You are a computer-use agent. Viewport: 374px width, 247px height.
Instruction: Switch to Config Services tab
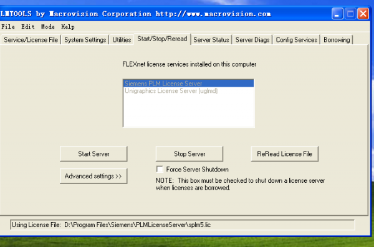tap(297, 40)
